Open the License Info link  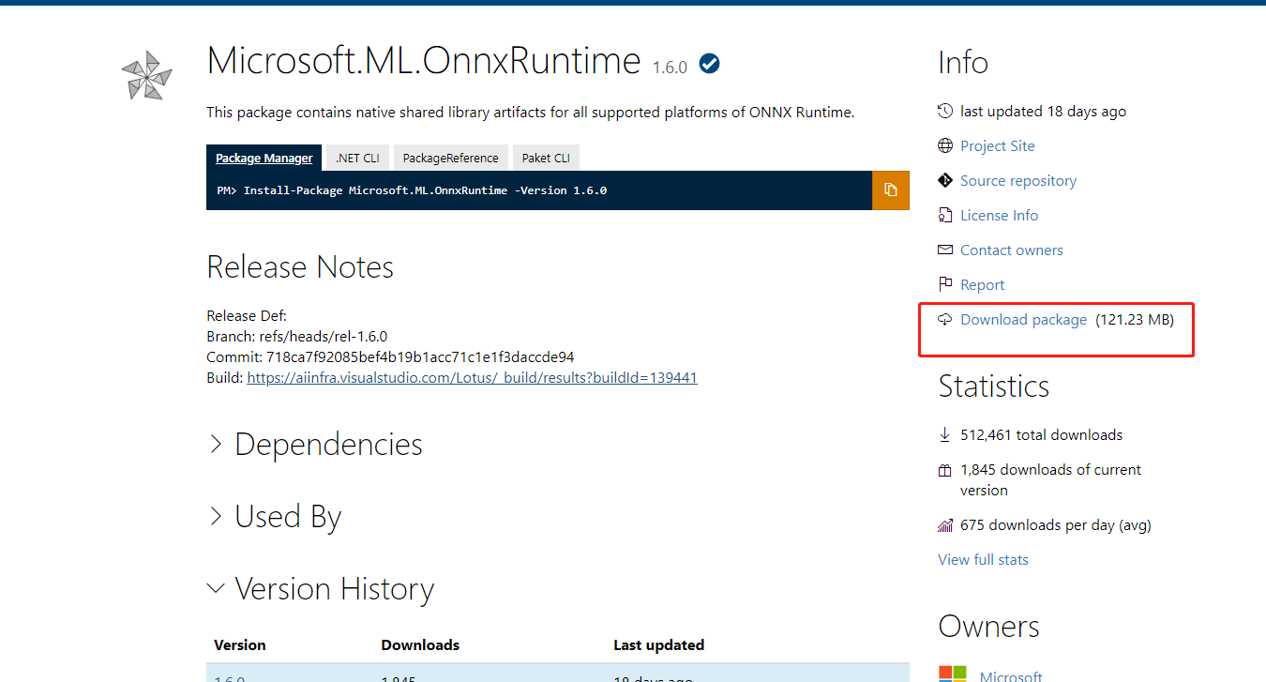(x=999, y=216)
